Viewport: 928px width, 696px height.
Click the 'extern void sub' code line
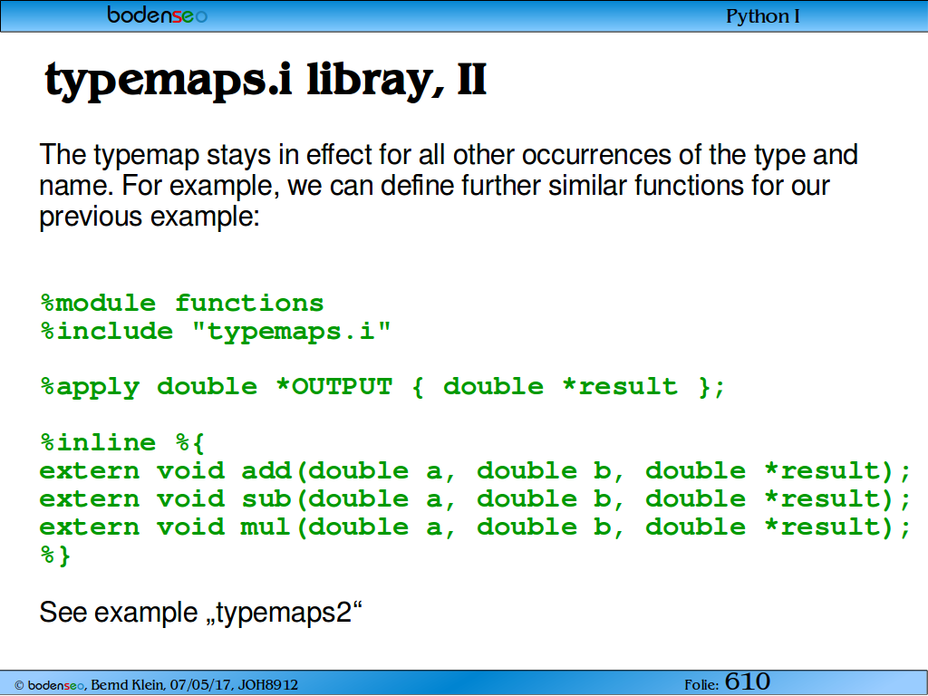(475, 499)
